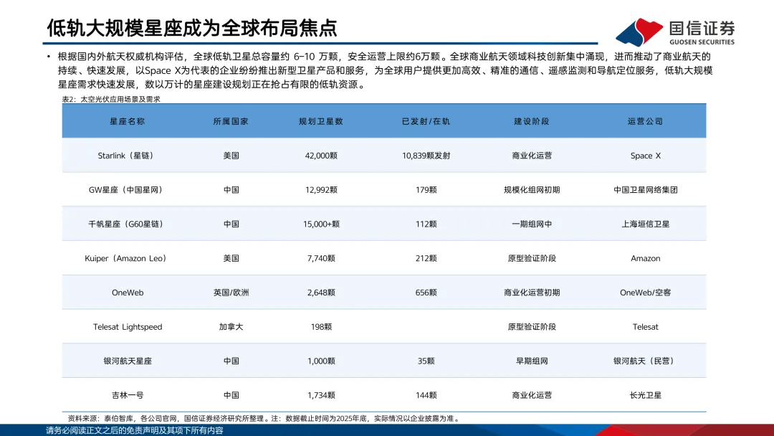
Task: Click the 运营公司 column header
Action: click(x=645, y=121)
